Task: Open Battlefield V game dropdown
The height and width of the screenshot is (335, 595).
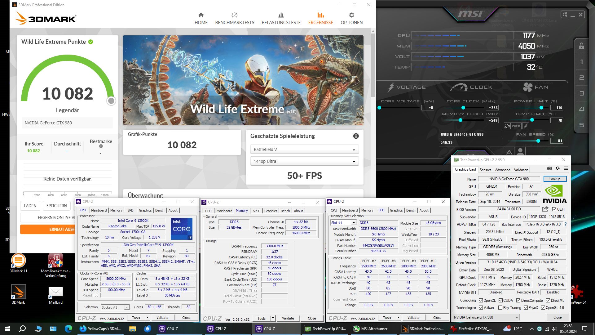Action: [304, 150]
